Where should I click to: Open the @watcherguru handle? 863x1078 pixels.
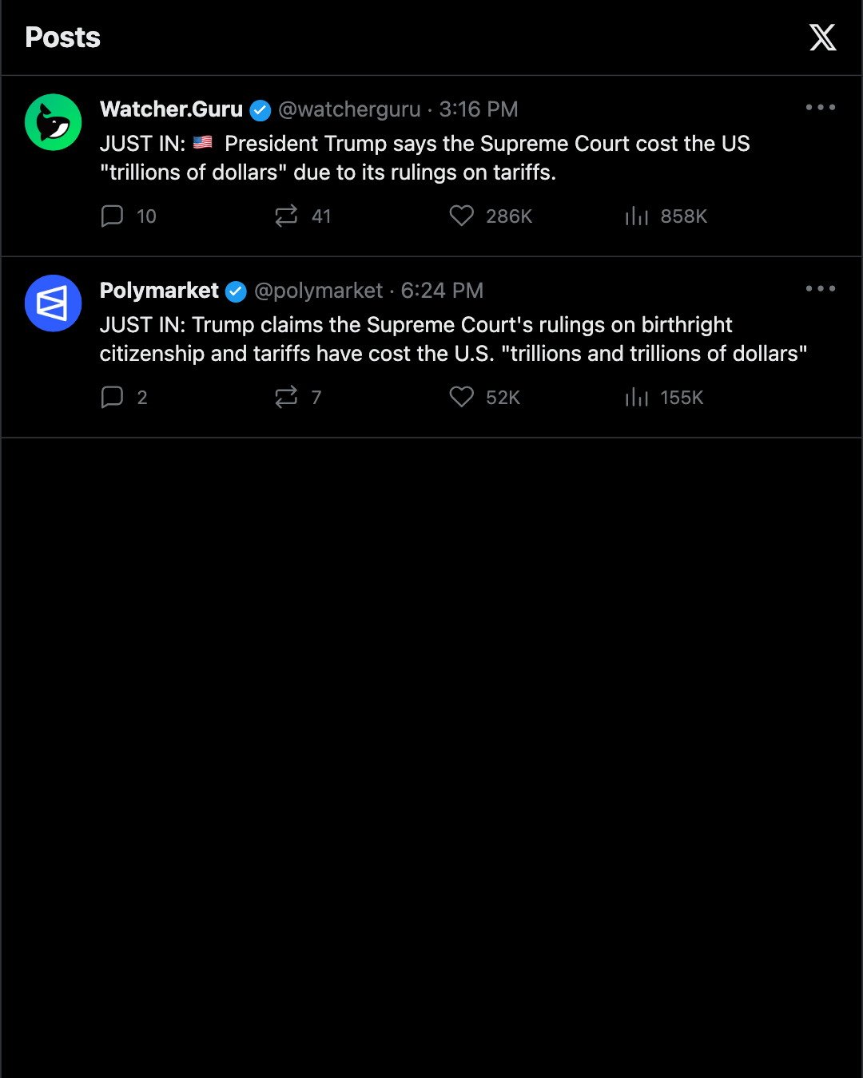[349, 109]
